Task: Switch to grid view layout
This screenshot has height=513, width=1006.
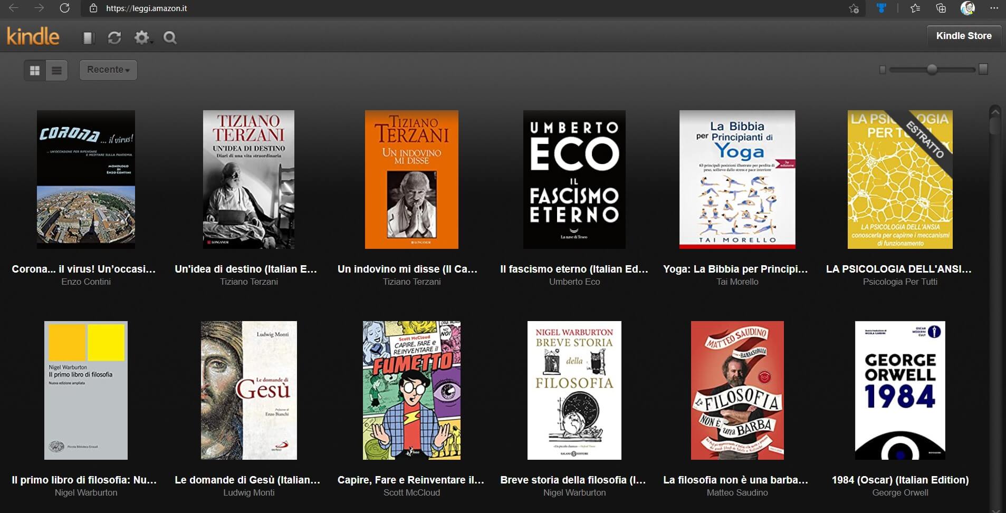Action: [35, 70]
